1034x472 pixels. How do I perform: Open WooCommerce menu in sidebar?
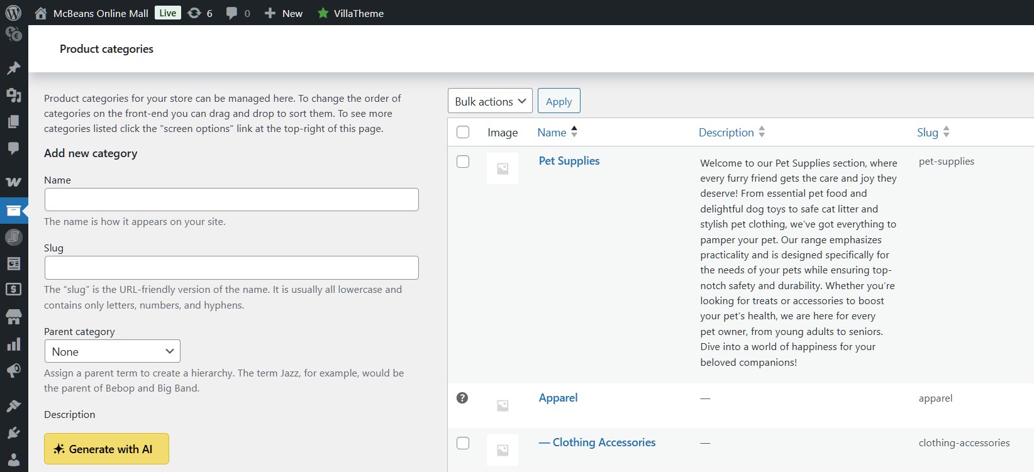[x=13, y=182]
